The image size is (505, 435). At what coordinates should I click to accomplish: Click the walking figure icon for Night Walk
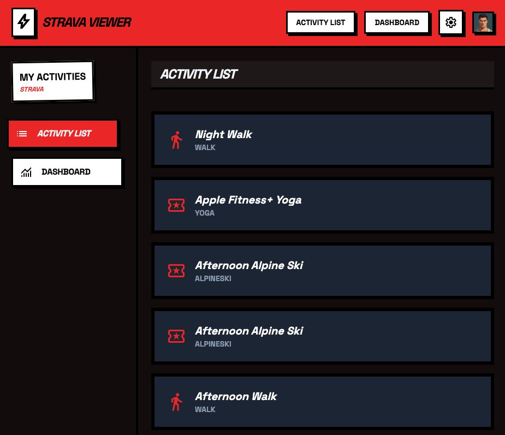pyautogui.click(x=176, y=140)
